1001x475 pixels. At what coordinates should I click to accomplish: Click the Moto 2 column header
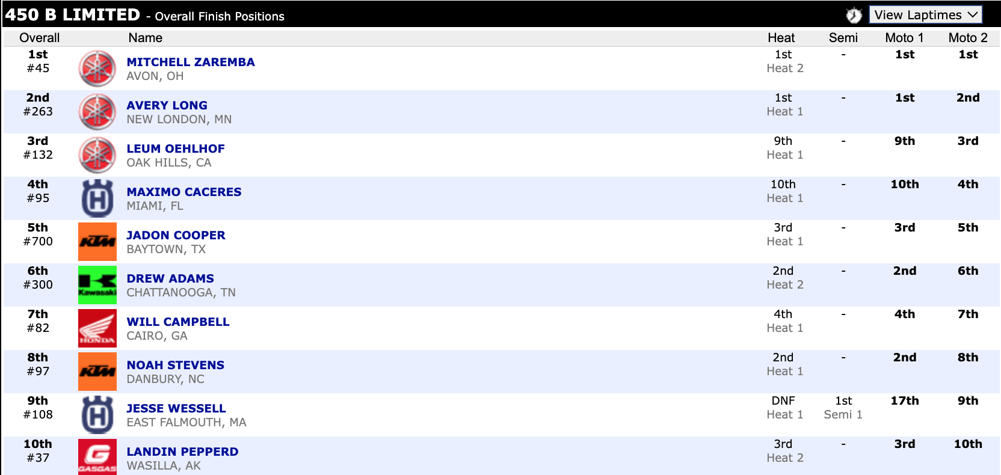[x=967, y=38]
